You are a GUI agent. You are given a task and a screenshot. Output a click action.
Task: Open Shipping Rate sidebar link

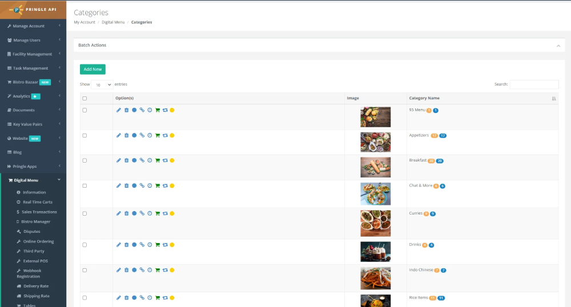[x=36, y=296]
